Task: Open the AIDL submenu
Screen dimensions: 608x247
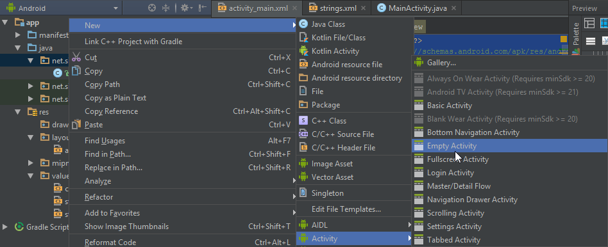Action: (353, 225)
